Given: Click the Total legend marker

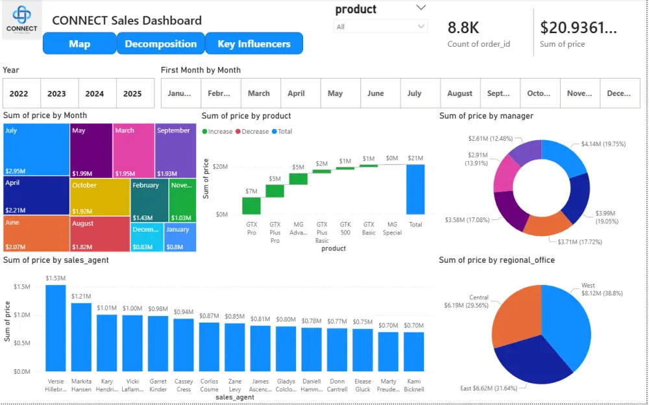Looking at the screenshot, I should pyautogui.click(x=274, y=132).
